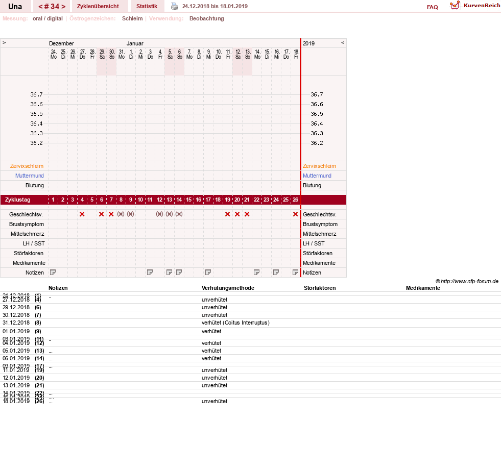
Task: Click left Zervixschleim label
Action: click(x=27, y=166)
